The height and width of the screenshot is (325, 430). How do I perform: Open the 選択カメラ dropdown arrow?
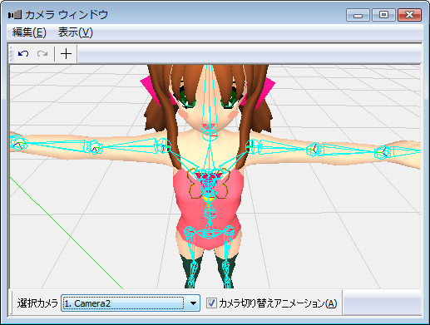pyautogui.click(x=193, y=303)
